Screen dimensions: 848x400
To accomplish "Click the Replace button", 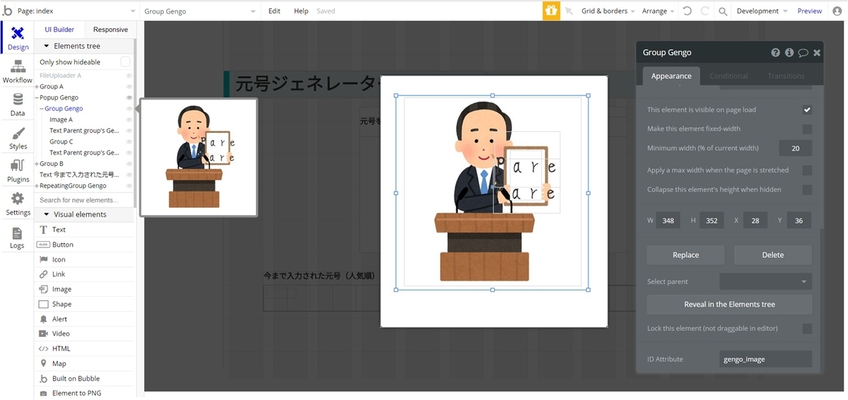I will pos(685,255).
